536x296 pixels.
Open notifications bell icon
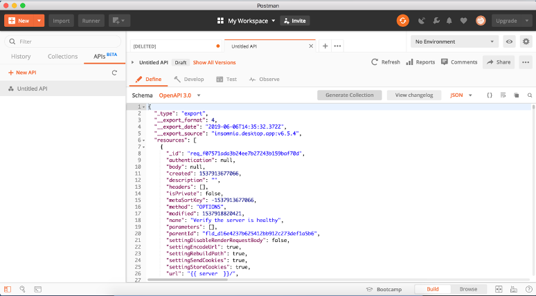(x=450, y=21)
